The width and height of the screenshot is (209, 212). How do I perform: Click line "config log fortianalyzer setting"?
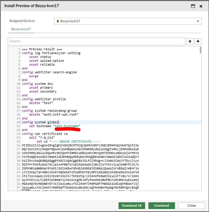51,53
